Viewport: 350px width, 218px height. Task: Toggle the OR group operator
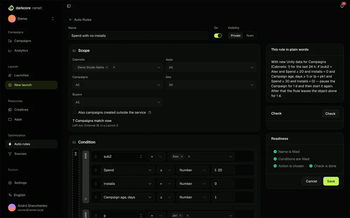click(76, 154)
